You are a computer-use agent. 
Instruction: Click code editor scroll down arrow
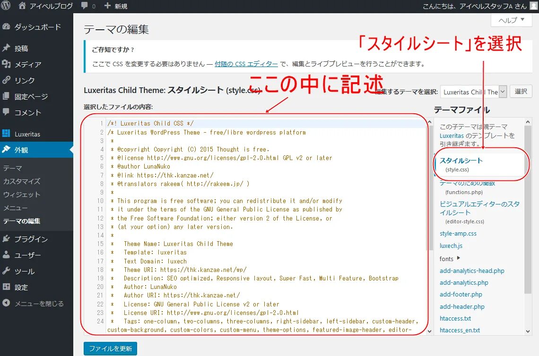(429, 331)
